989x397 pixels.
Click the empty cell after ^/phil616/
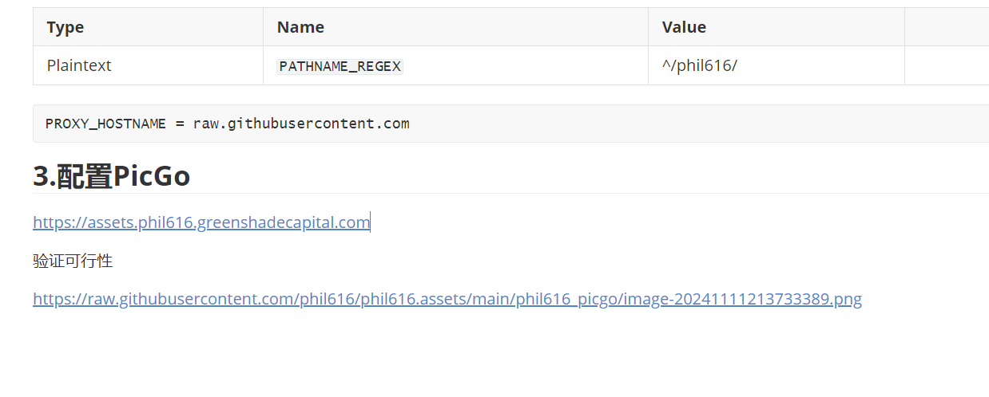click(947, 65)
